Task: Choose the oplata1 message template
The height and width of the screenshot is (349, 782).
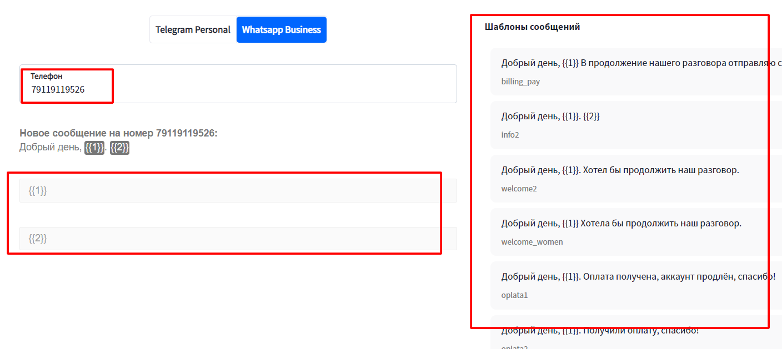Action: pos(636,285)
